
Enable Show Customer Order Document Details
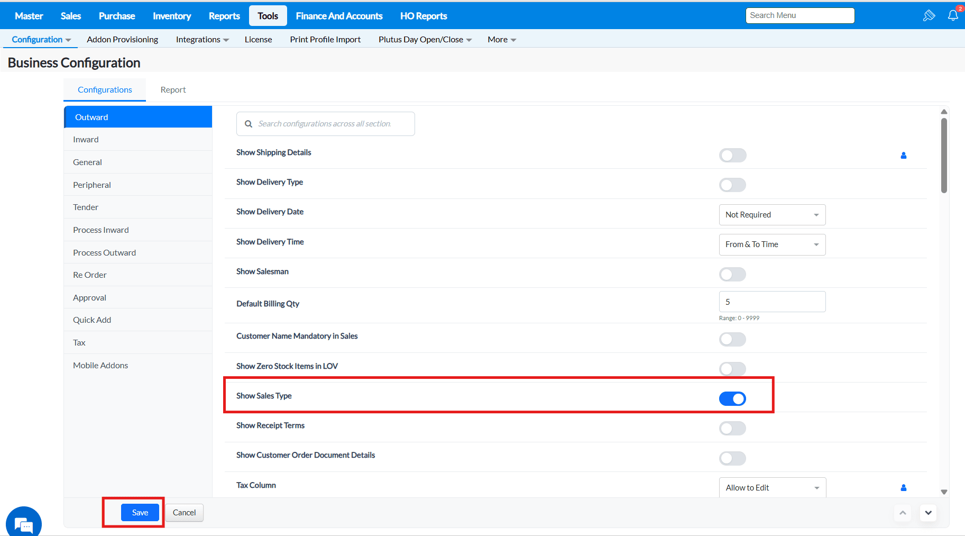coord(732,458)
